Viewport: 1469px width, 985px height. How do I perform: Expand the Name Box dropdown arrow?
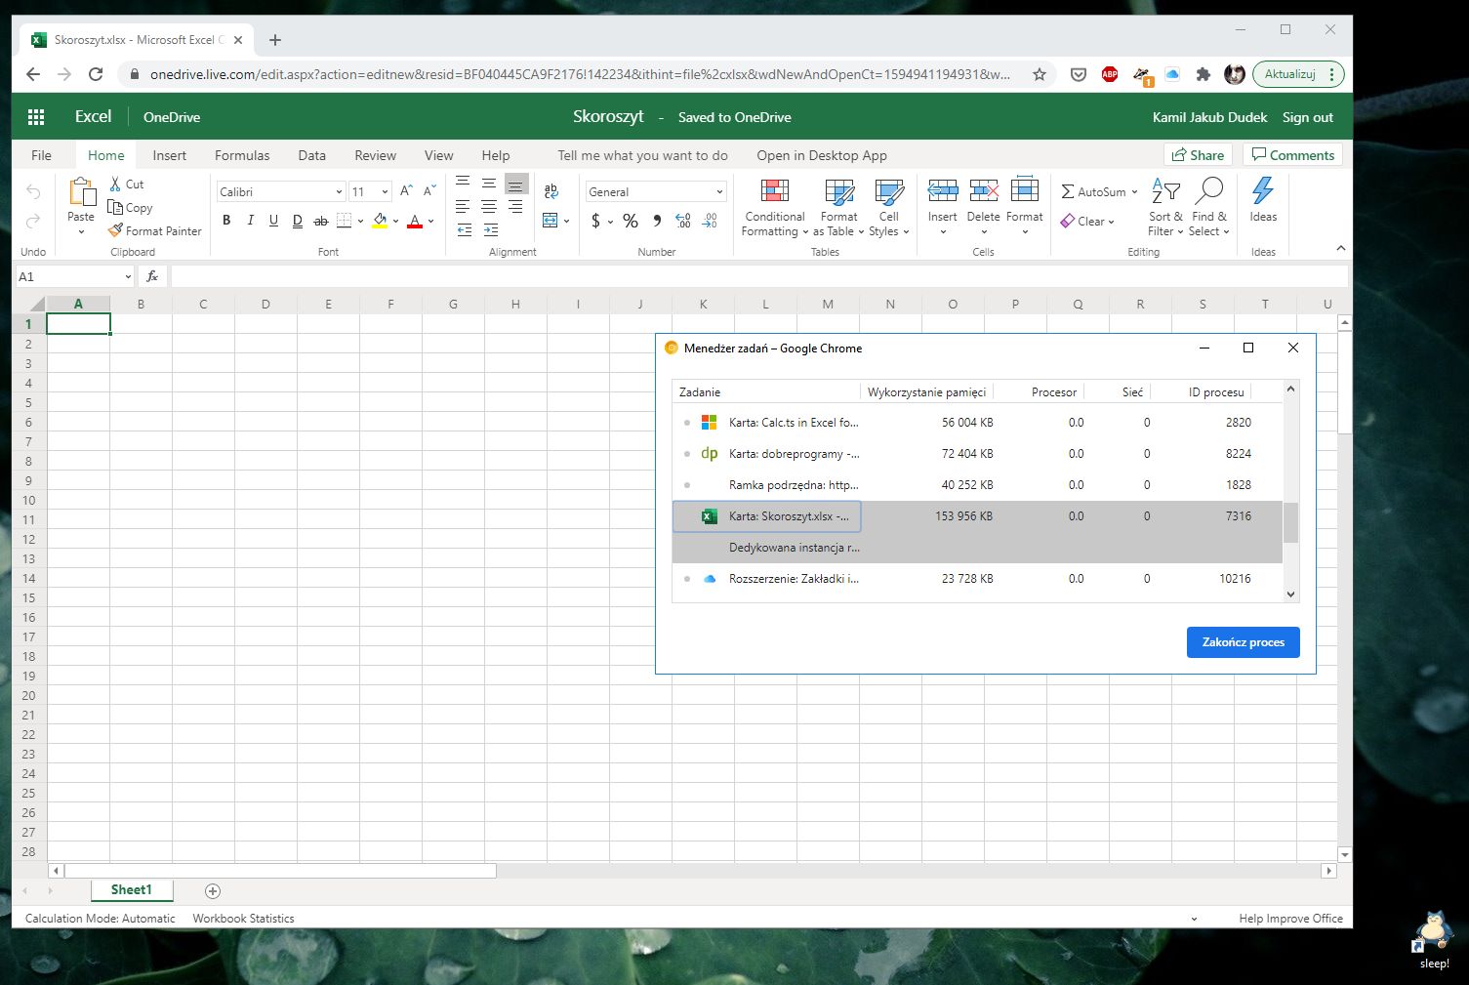pyautogui.click(x=128, y=277)
